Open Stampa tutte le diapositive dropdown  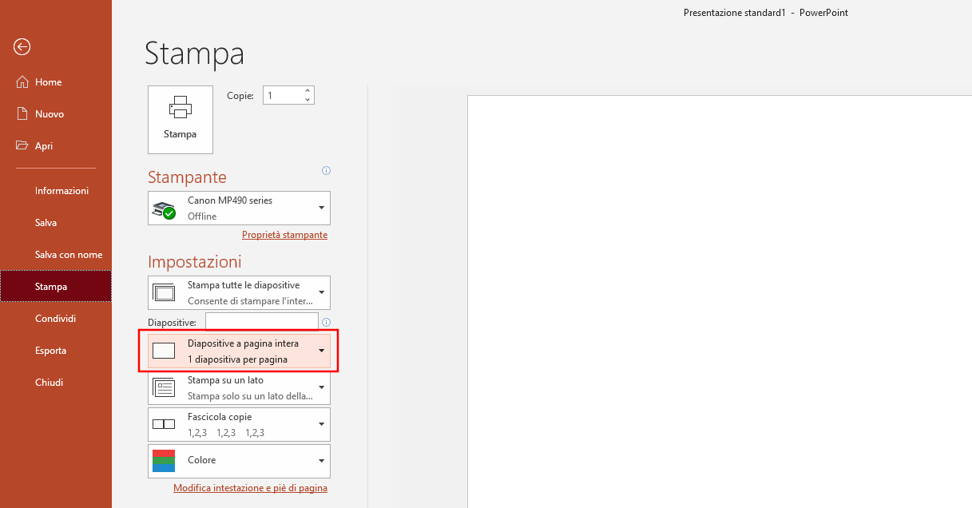(239, 292)
